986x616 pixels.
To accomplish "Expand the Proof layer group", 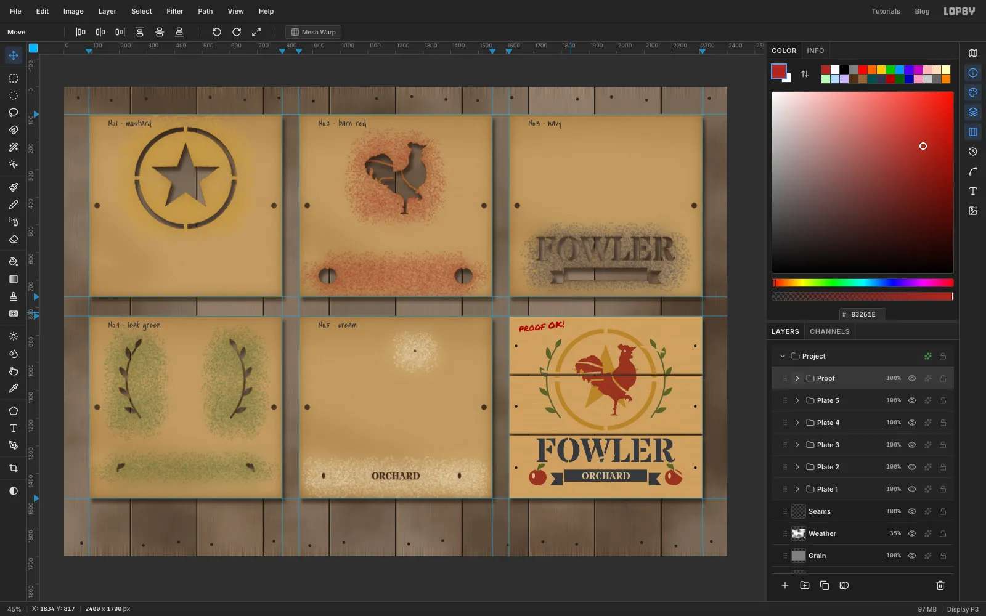I will point(797,378).
